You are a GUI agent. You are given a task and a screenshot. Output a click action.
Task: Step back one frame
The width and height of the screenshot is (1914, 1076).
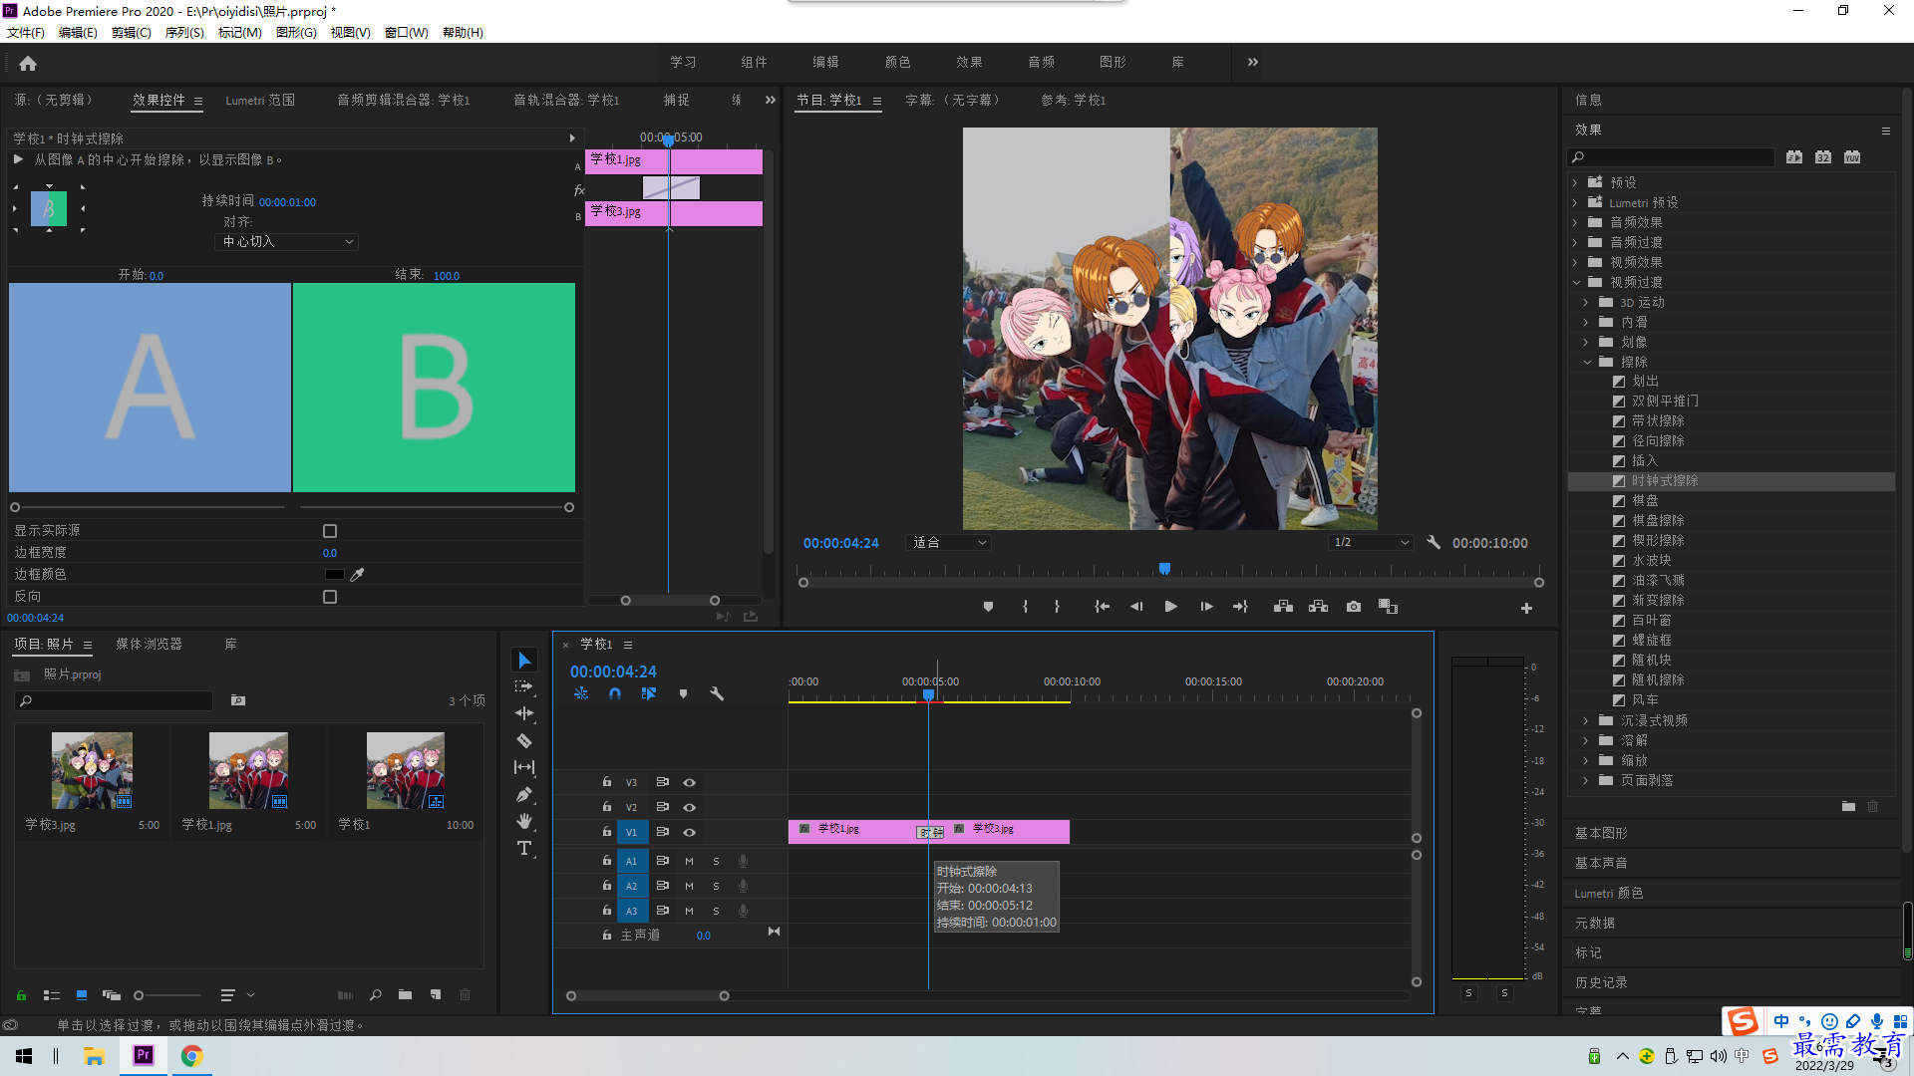click(1136, 607)
